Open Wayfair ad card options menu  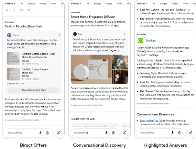click(x=60, y=35)
